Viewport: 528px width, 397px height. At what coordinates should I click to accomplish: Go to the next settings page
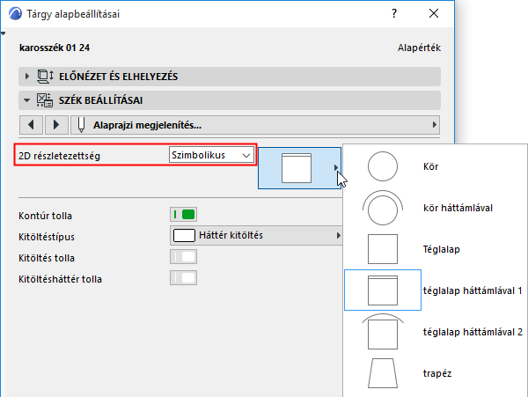coord(56,125)
